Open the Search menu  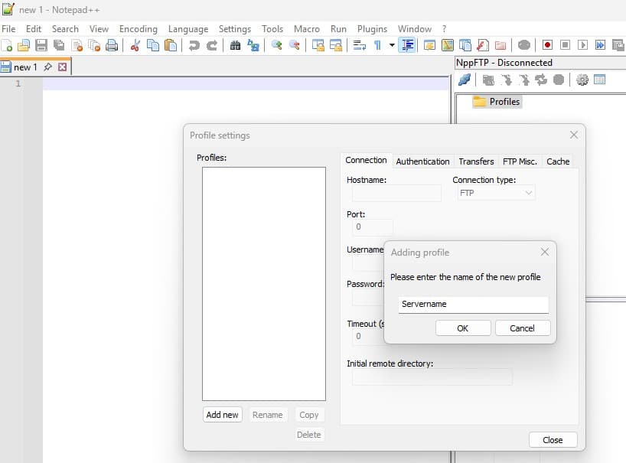pos(65,29)
